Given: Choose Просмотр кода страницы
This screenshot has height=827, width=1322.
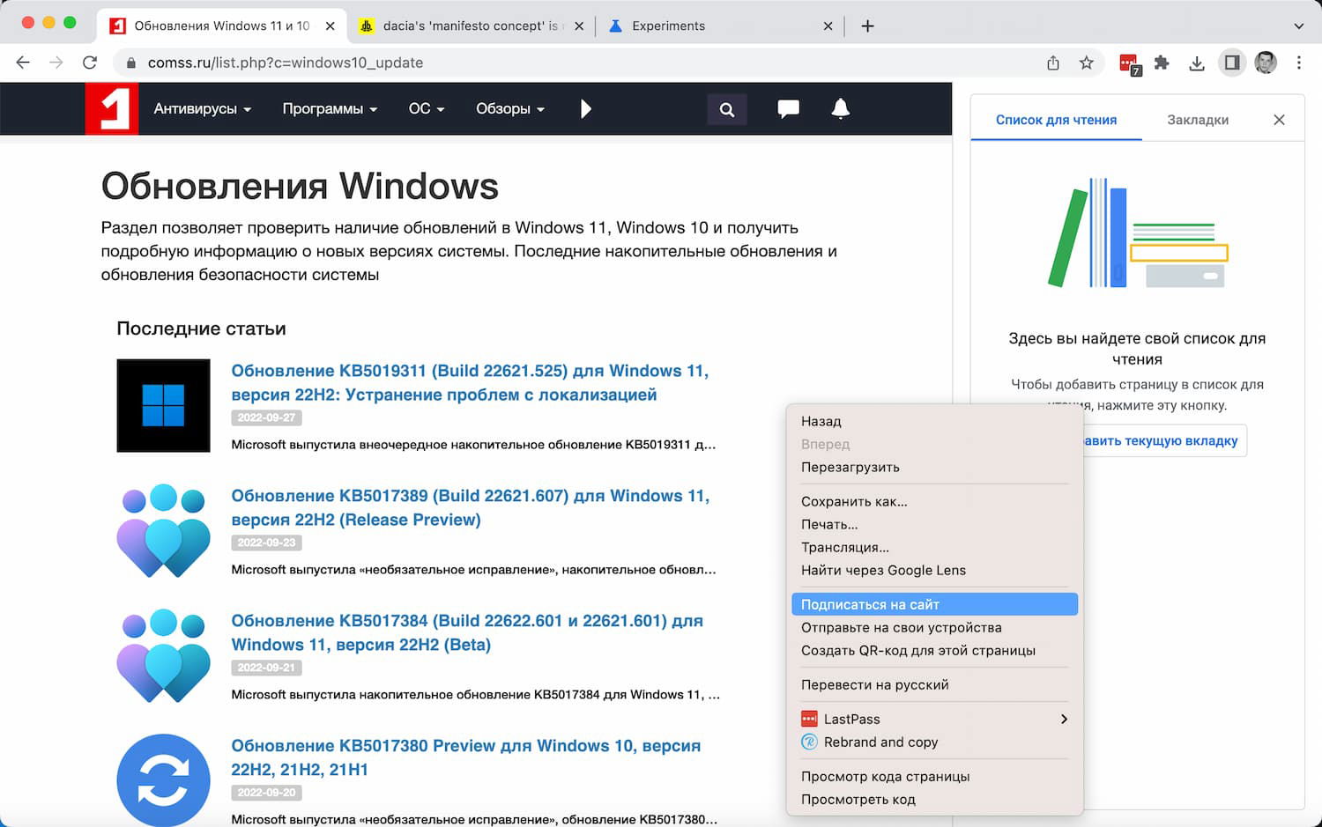Looking at the screenshot, I should (934, 777).
